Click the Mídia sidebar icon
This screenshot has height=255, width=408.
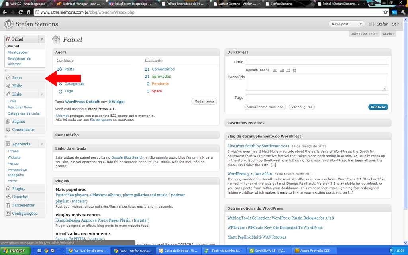point(8,86)
